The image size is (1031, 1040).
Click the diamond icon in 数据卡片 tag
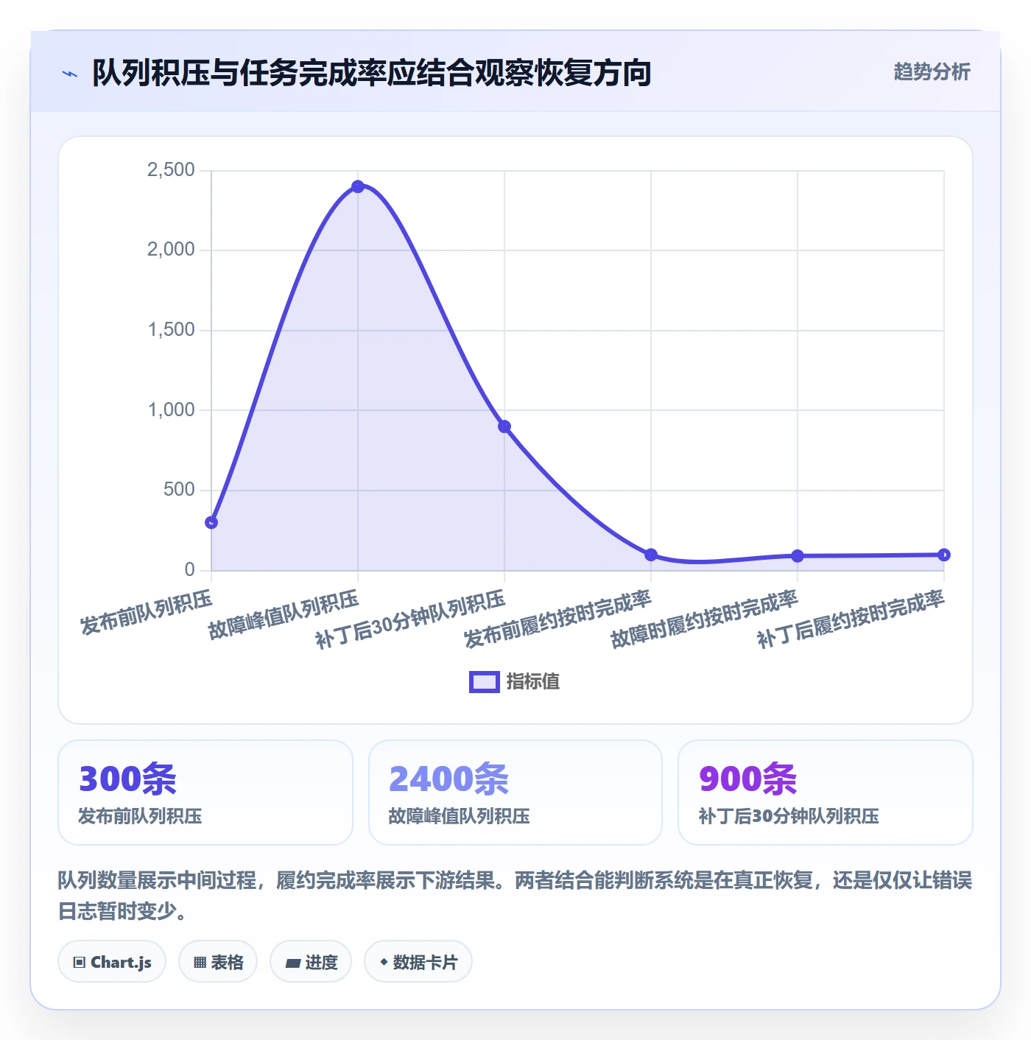(x=384, y=962)
